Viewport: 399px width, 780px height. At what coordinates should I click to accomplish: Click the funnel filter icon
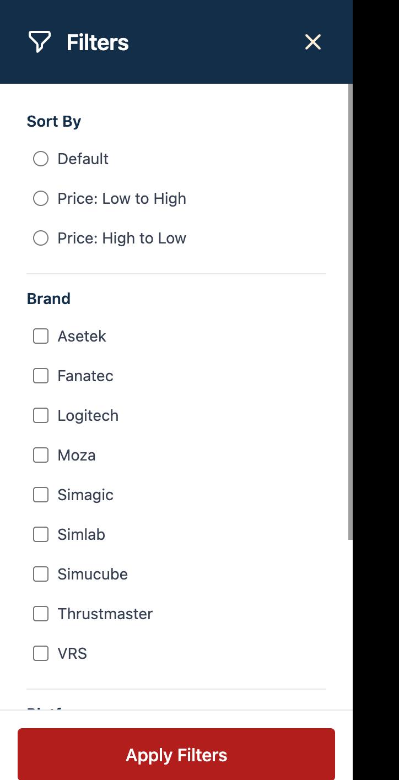coord(39,42)
